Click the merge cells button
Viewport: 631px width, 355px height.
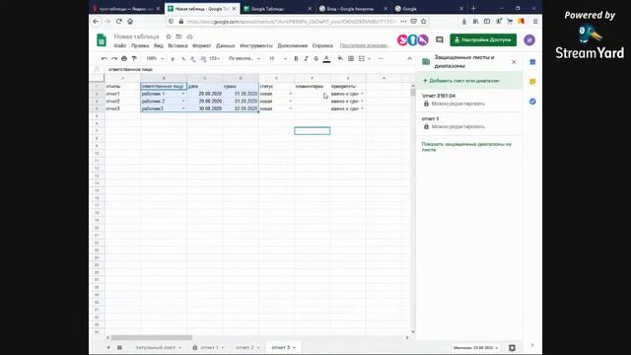click(362, 59)
